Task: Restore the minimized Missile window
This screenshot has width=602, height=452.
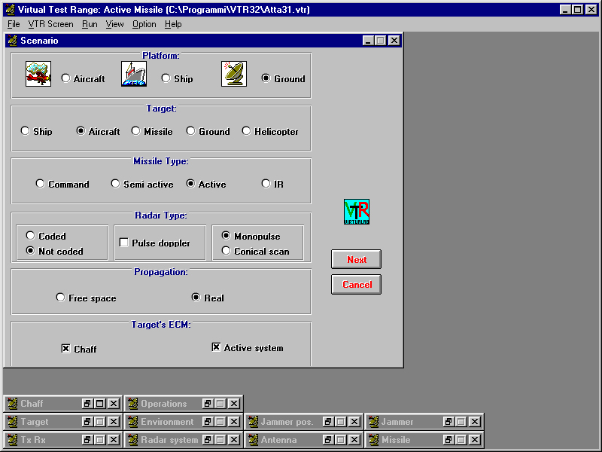Action: coord(448,440)
